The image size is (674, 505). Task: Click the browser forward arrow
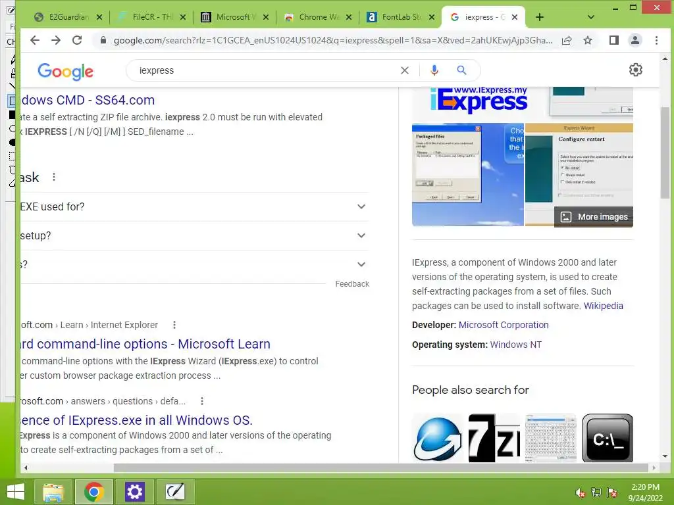pyautogui.click(x=56, y=40)
